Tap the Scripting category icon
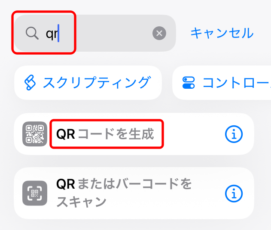 [30, 83]
